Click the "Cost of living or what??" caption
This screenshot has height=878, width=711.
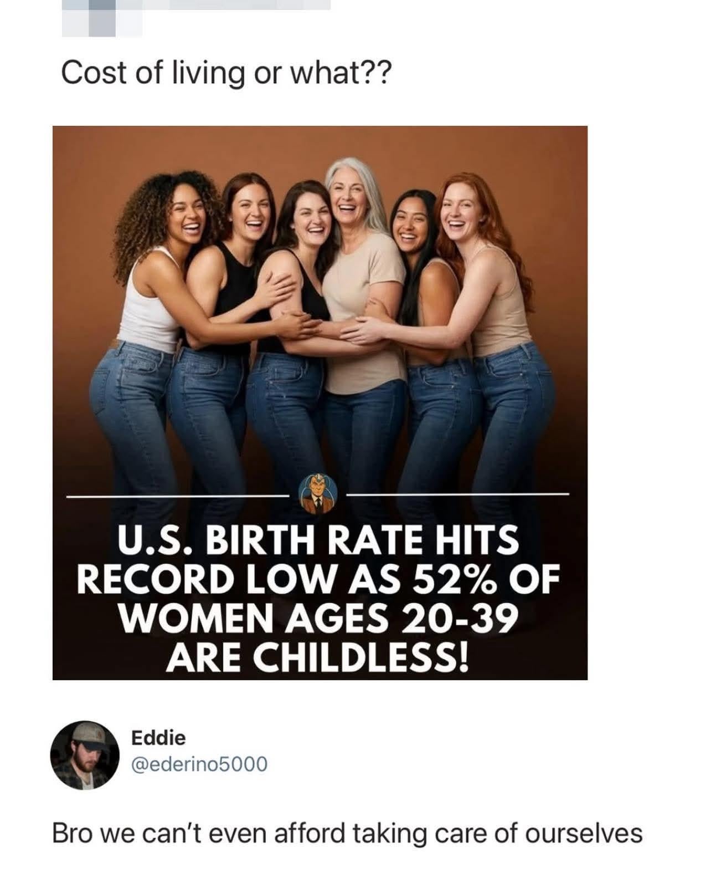point(226,73)
